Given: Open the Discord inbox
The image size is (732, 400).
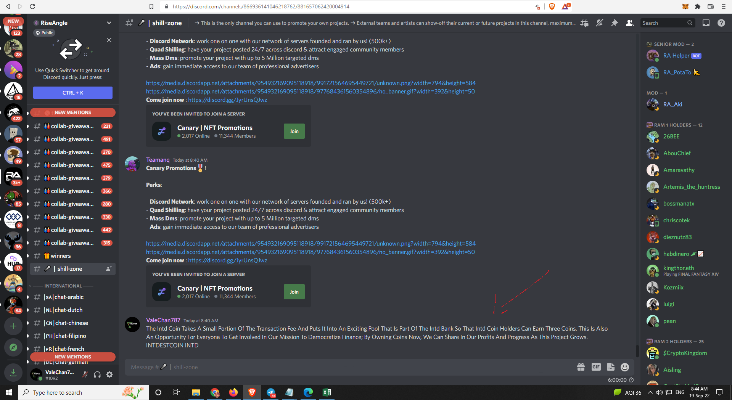Looking at the screenshot, I should (x=706, y=23).
